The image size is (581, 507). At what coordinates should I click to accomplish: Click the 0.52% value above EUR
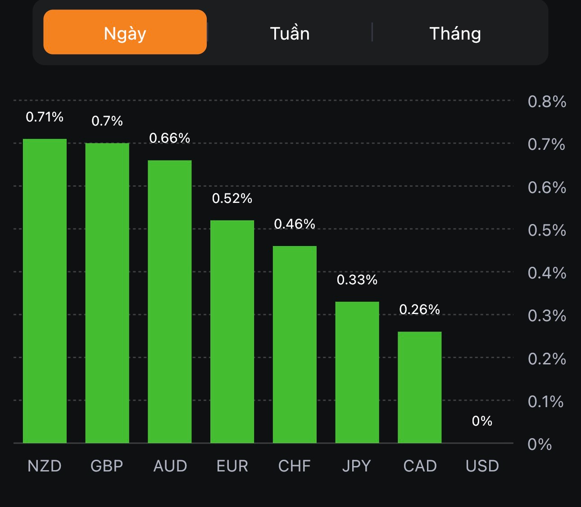(x=232, y=198)
